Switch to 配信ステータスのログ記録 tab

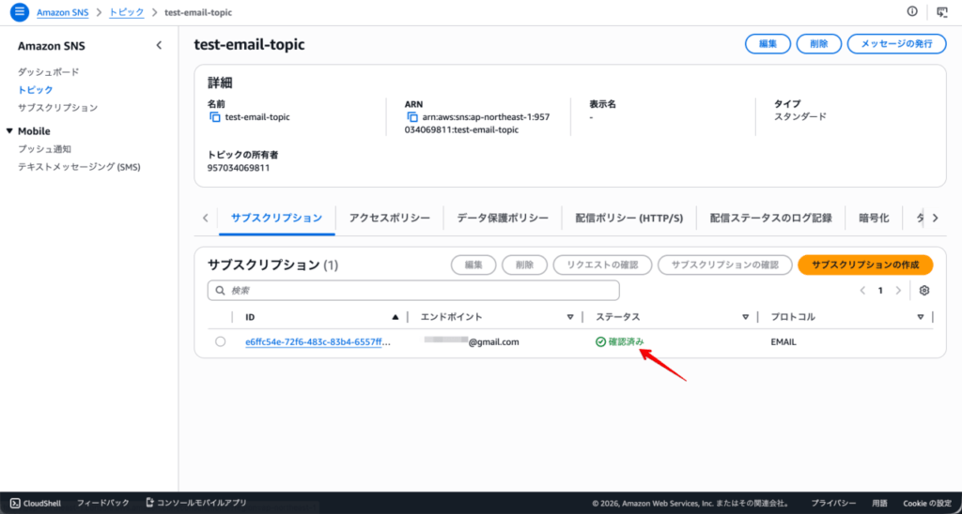[x=770, y=219]
